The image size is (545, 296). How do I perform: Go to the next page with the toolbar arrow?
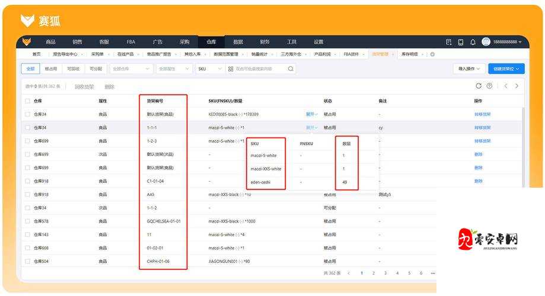pyautogui.click(x=517, y=86)
